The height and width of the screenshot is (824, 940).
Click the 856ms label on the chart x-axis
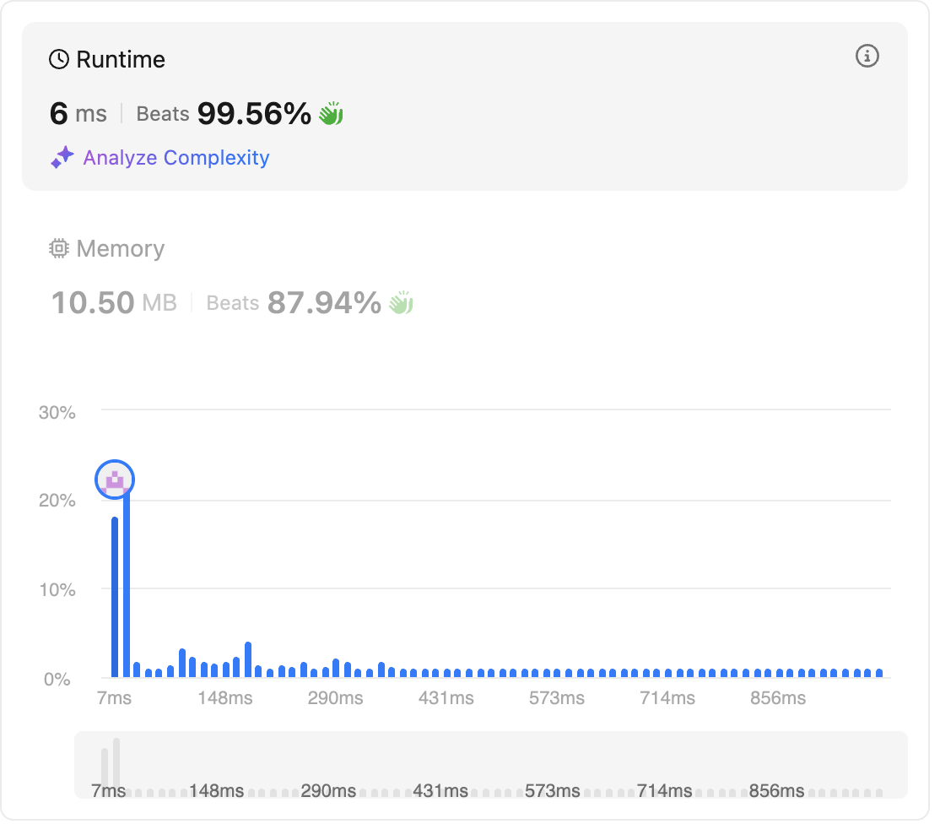coord(777,698)
